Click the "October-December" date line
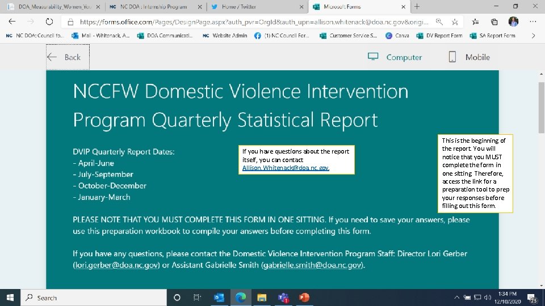 [110, 186]
